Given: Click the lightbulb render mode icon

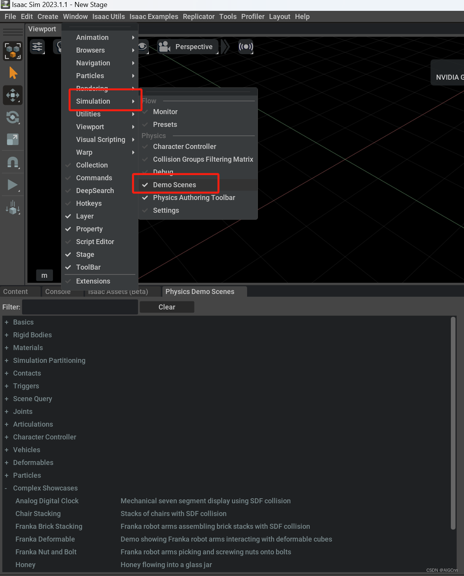Looking at the screenshot, I should pyautogui.click(x=58, y=47).
